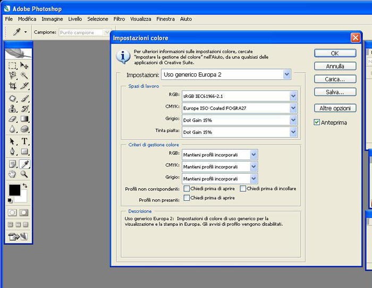Select the Zoom magnifier tool
The image size is (372, 288).
click(x=24, y=174)
